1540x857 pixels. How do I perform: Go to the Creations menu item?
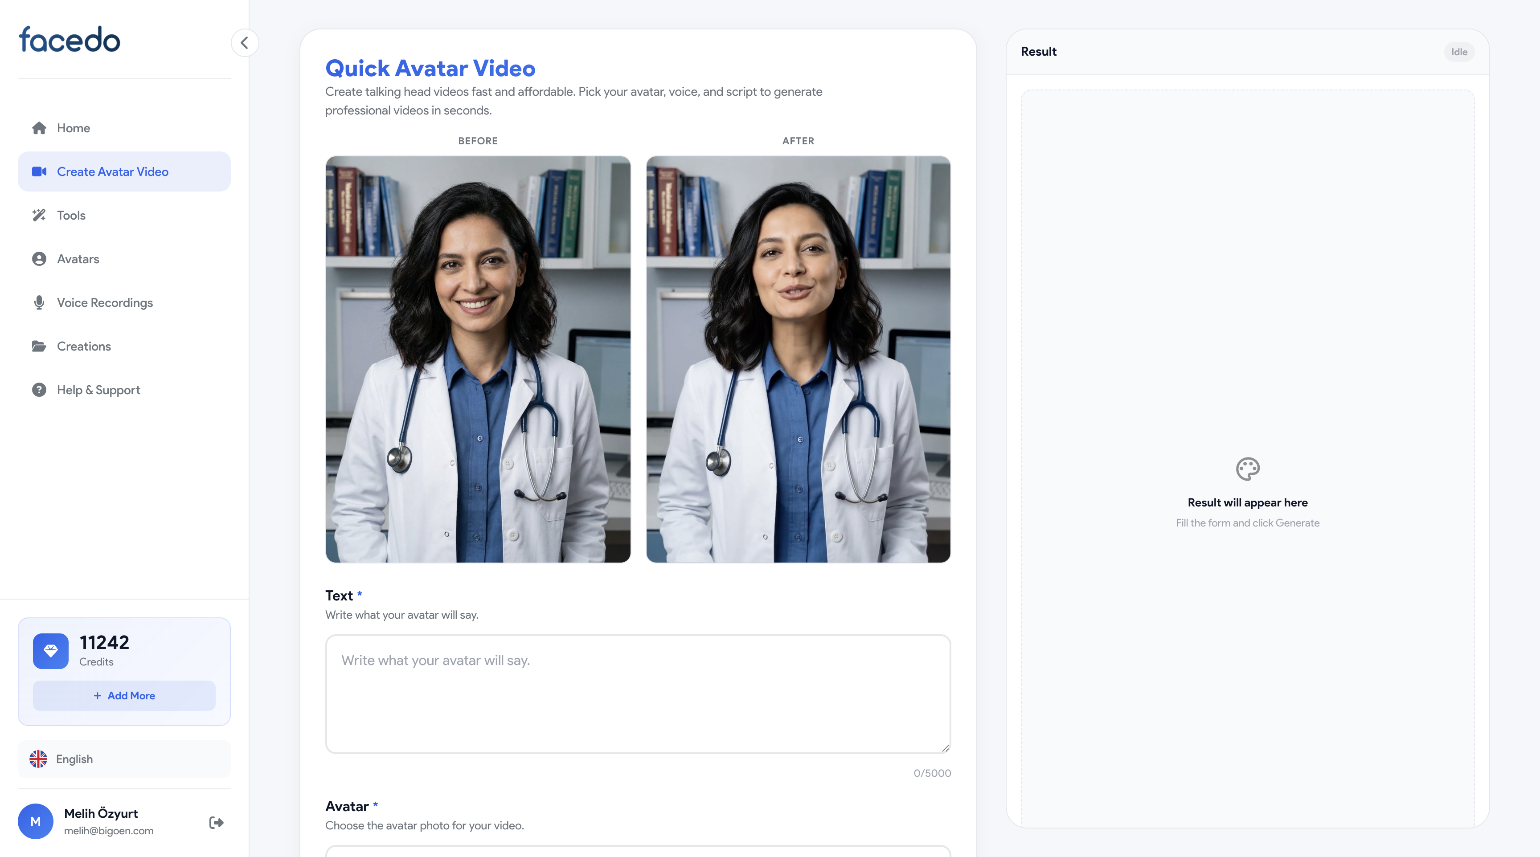coord(84,346)
